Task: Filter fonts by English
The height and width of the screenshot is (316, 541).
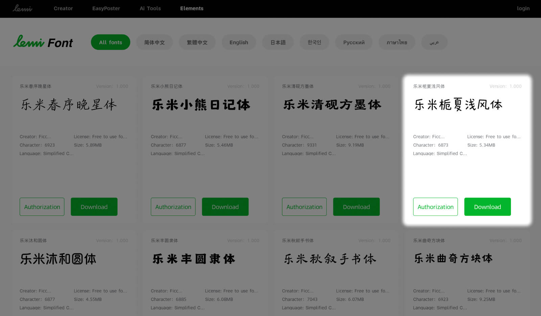Action: tap(239, 42)
